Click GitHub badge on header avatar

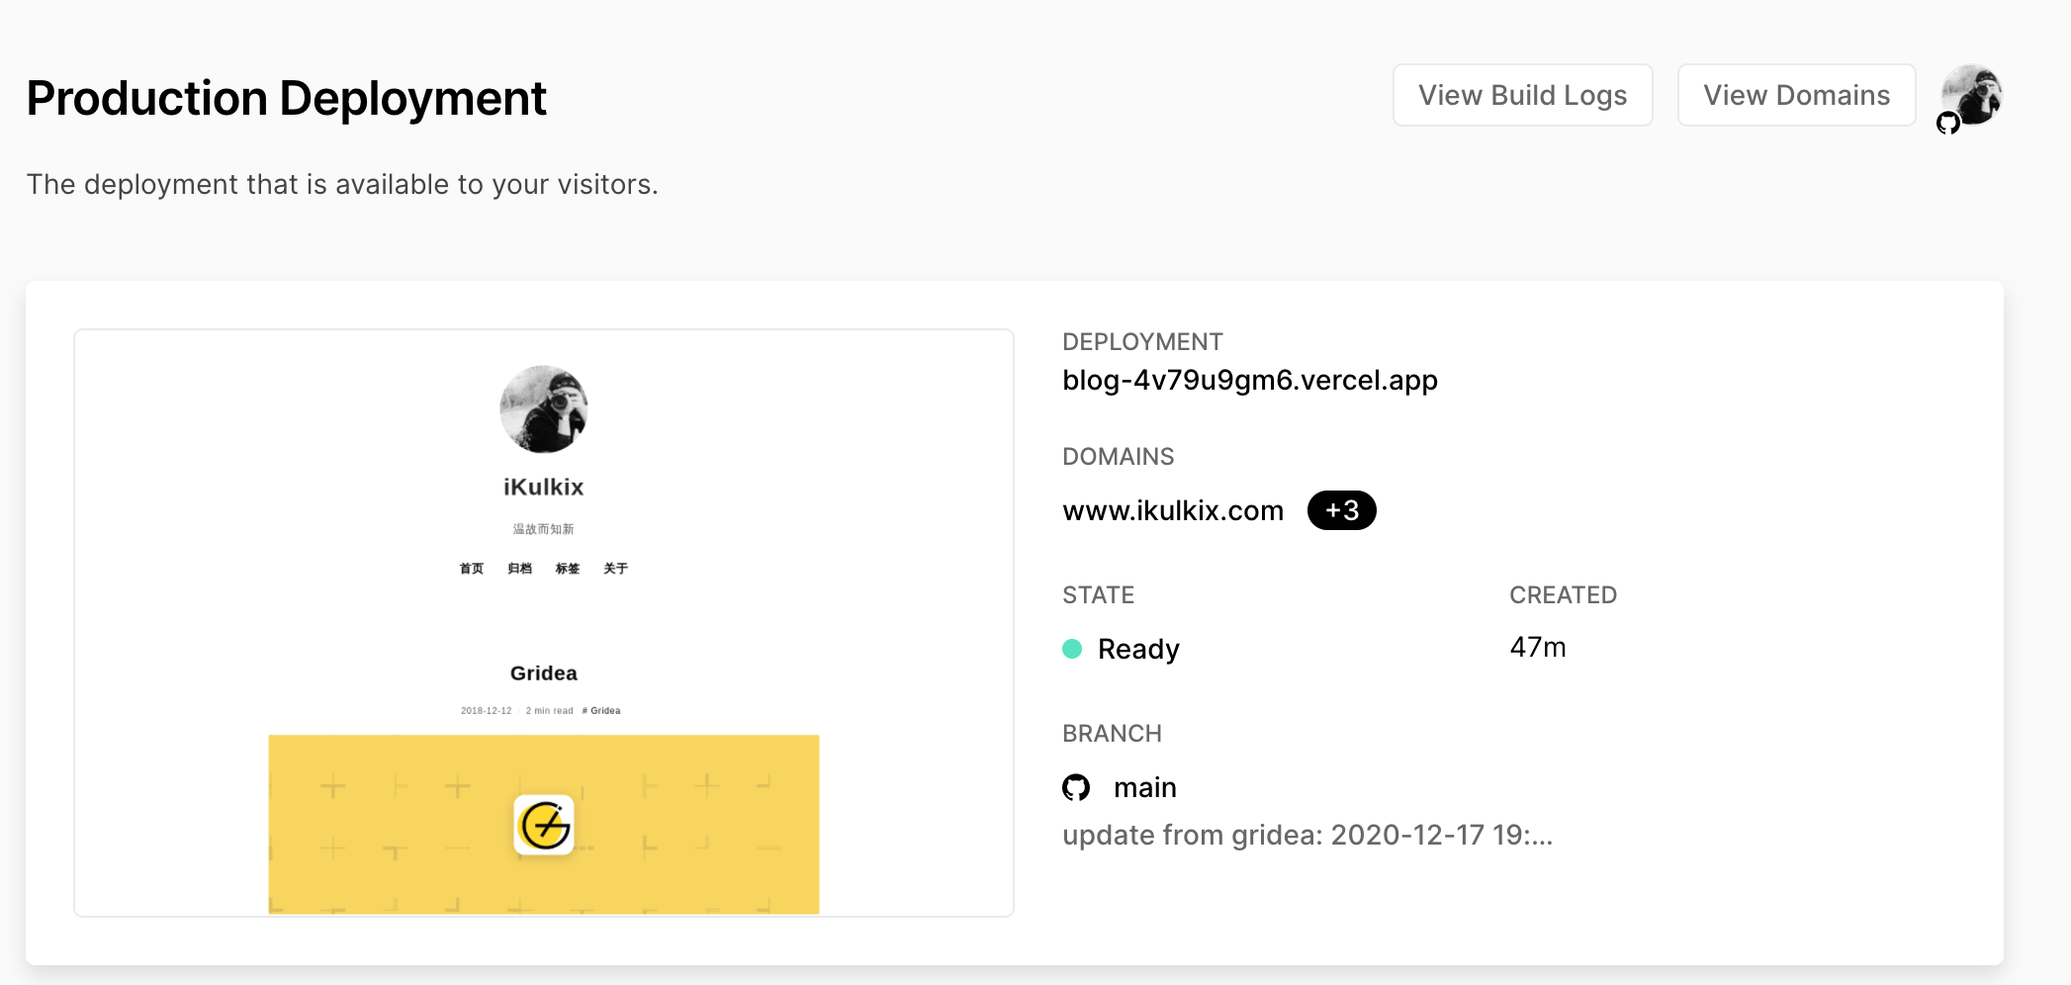(1948, 123)
